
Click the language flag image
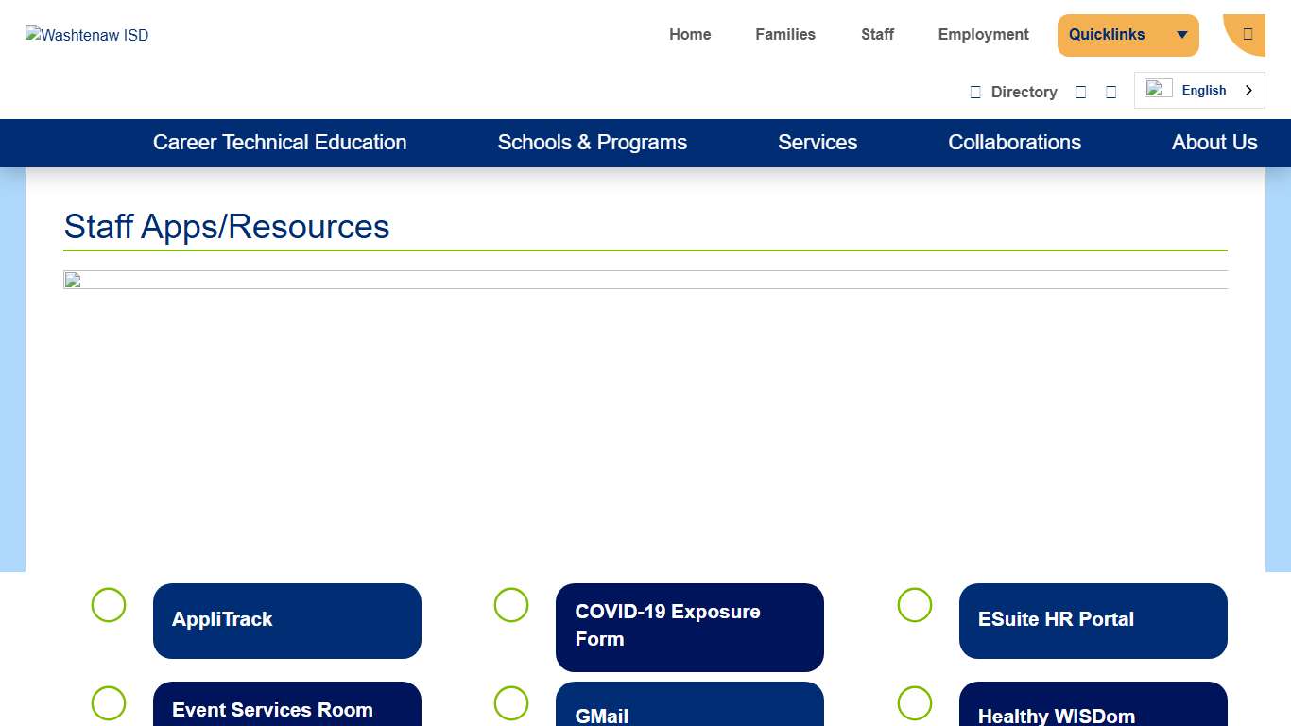[x=1158, y=88]
